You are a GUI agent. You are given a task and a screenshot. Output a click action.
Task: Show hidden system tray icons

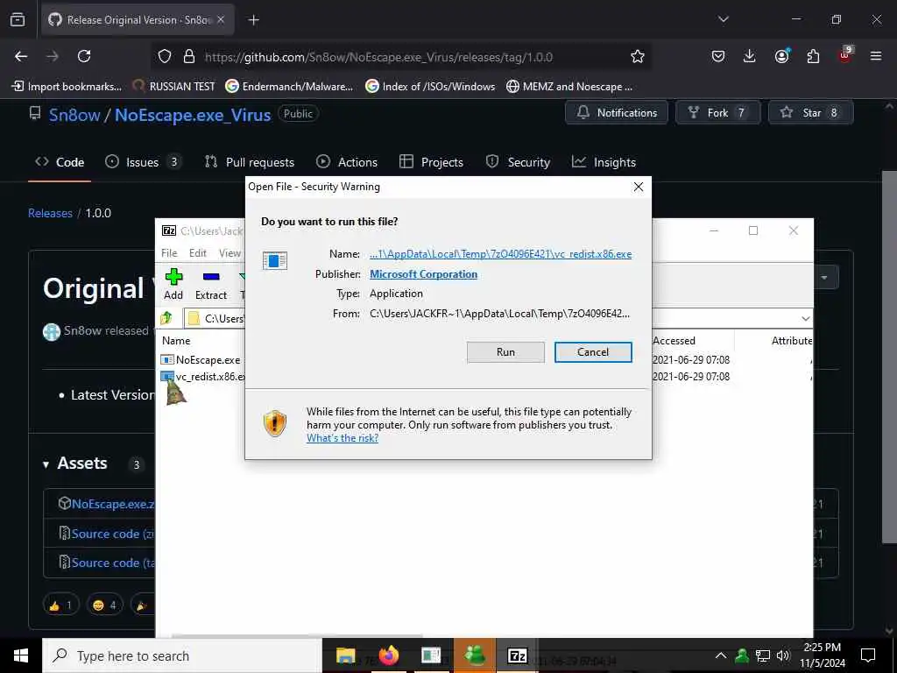coord(721,655)
